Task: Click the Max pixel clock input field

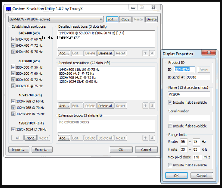Action: point(197,157)
